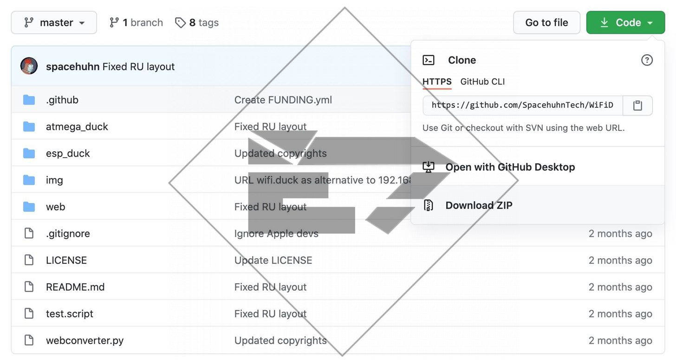Switch to the GitHub CLI tab

[x=482, y=82]
